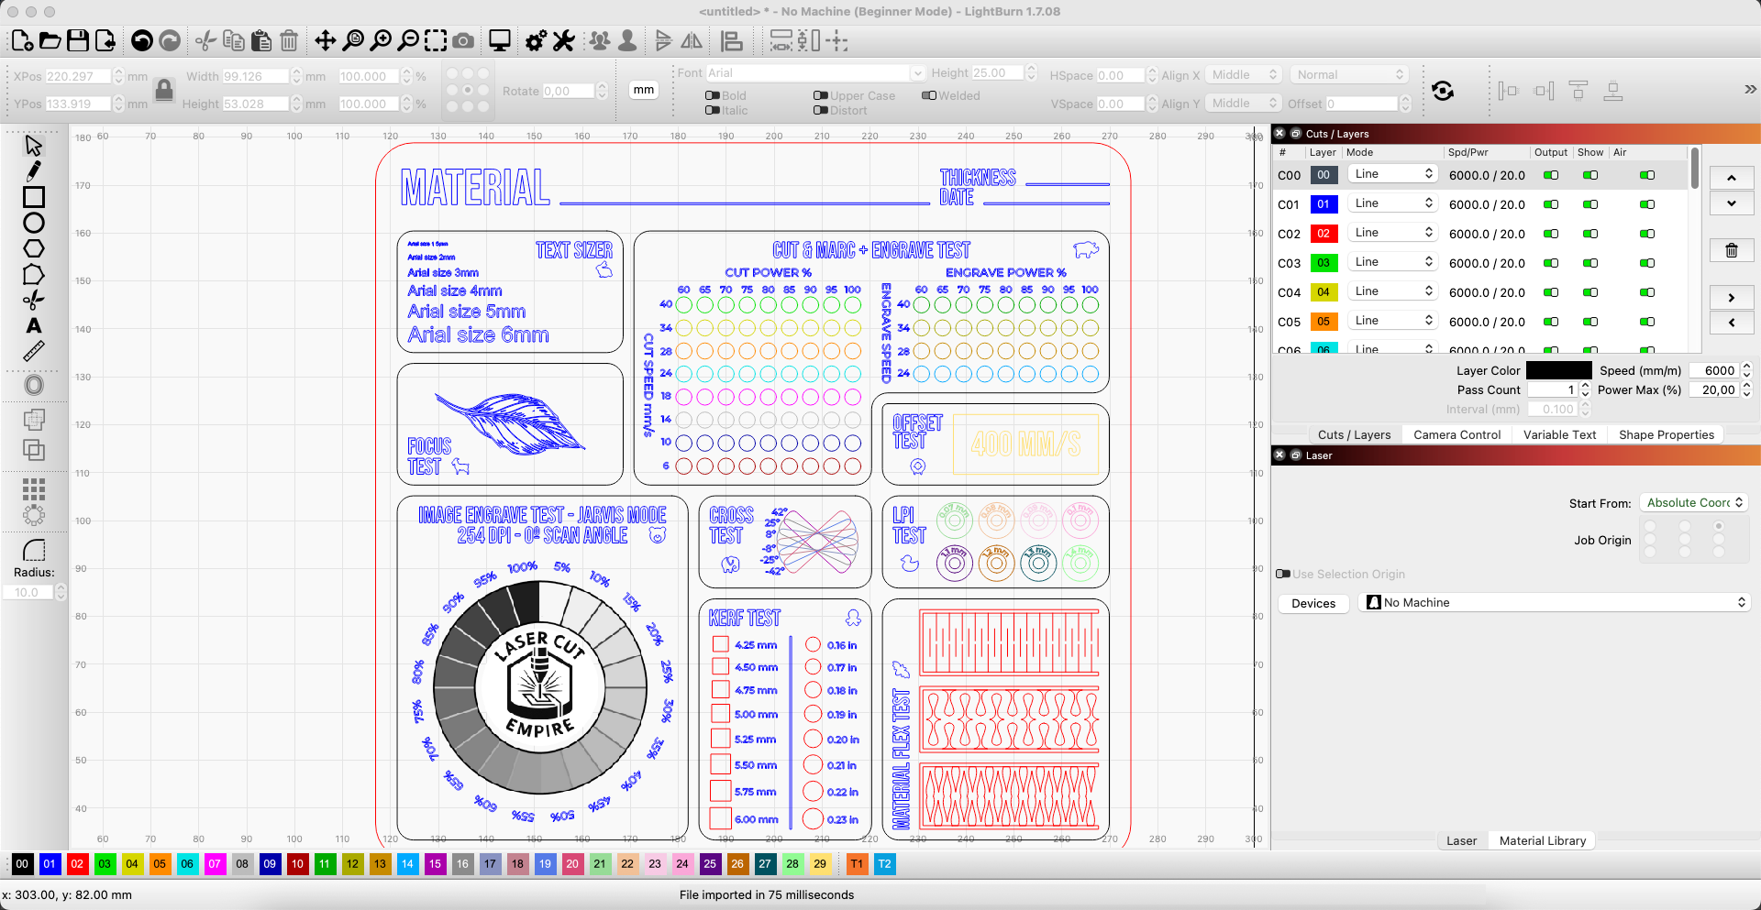This screenshot has width=1761, height=910.
Task: Open the Start From dropdown
Action: [1693, 502]
